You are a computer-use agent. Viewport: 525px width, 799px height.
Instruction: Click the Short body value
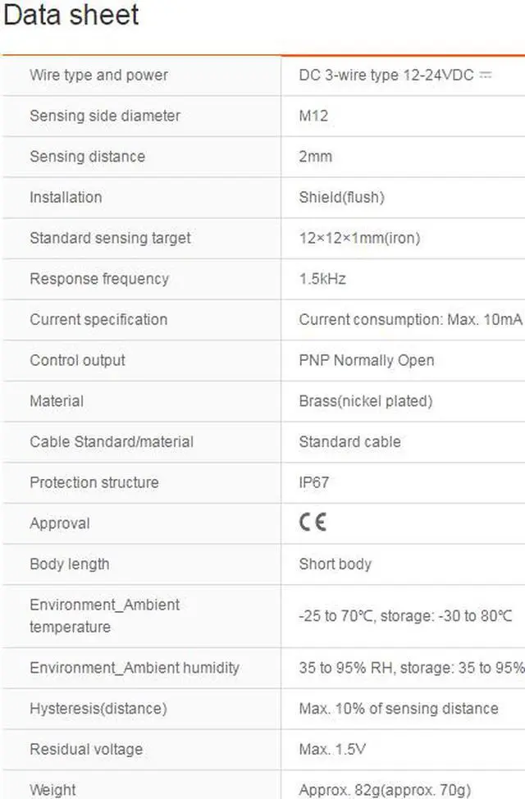click(x=335, y=564)
